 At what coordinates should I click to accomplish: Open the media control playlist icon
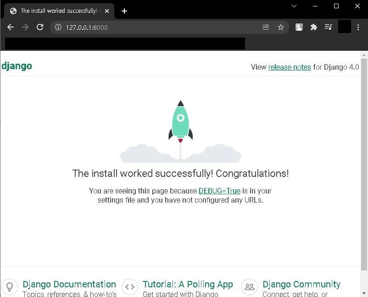pyautogui.click(x=329, y=27)
